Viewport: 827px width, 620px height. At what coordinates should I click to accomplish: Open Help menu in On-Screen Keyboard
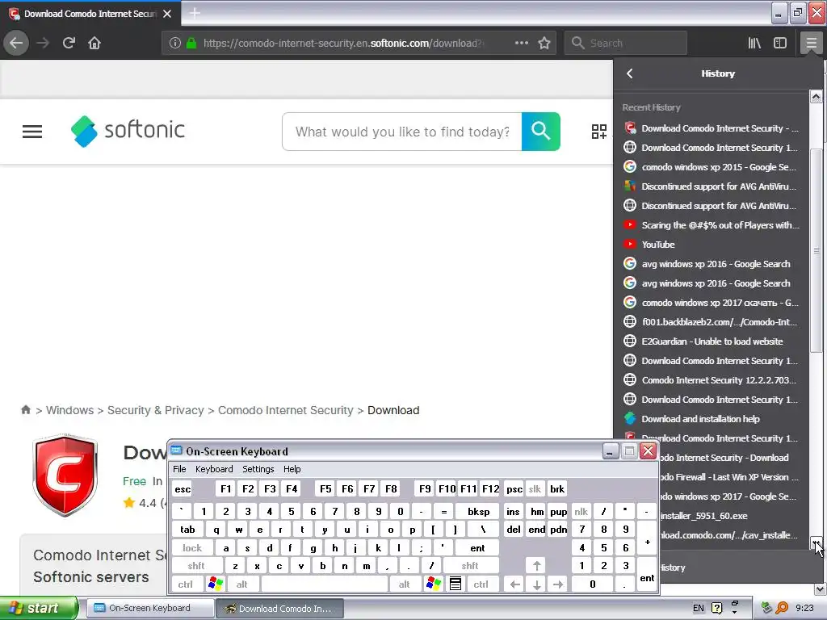[292, 469]
